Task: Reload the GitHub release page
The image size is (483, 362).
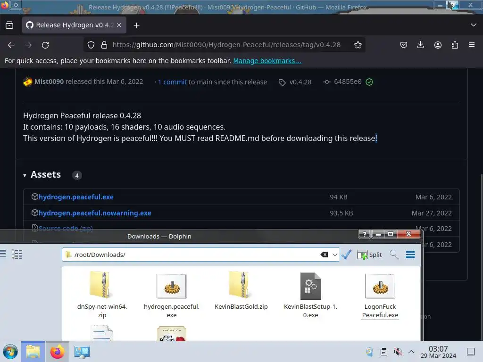Action: [45, 45]
